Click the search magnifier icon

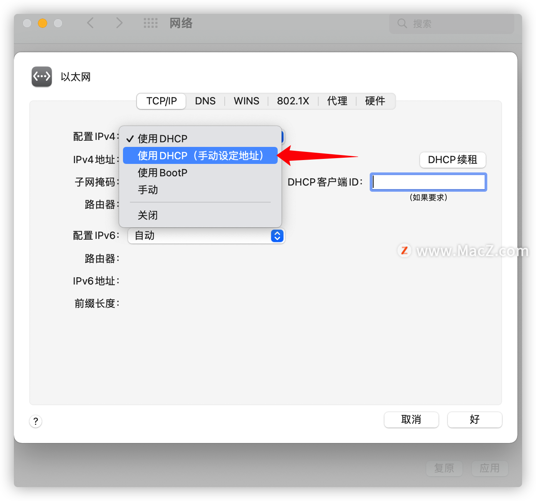pyautogui.click(x=402, y=24)
